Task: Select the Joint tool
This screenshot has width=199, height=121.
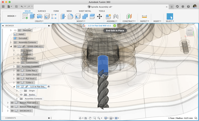Action: click(x=116, y=17)
